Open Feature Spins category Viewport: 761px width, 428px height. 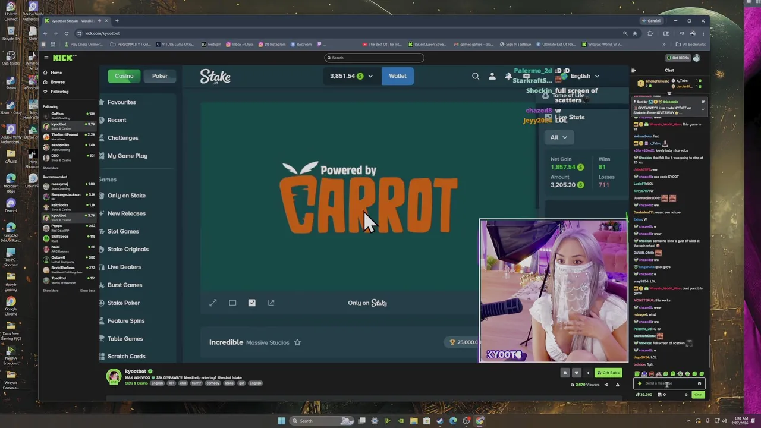coord(125,320)
